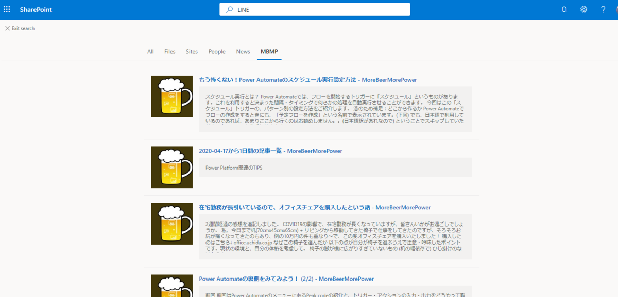The image size is (618, 297).
Task: Open the Power Automate schedule article link
Action: pyautogui.click(x=307, y=79)
